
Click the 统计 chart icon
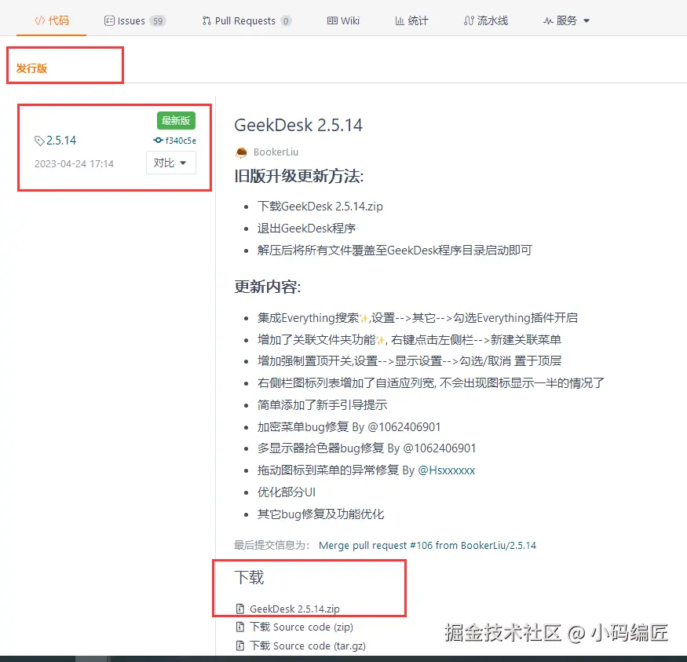[400, 20]
